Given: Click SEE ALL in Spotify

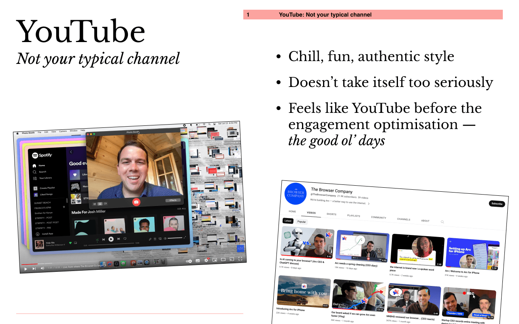Looking at the screenshot, I should click(181, 209).
